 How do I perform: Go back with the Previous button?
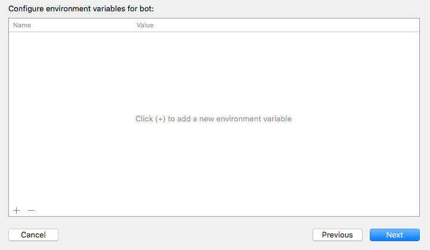click(x=337, y=235)
